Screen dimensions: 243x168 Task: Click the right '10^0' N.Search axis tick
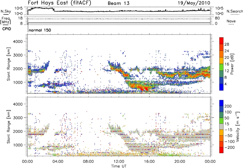point(219,14)
